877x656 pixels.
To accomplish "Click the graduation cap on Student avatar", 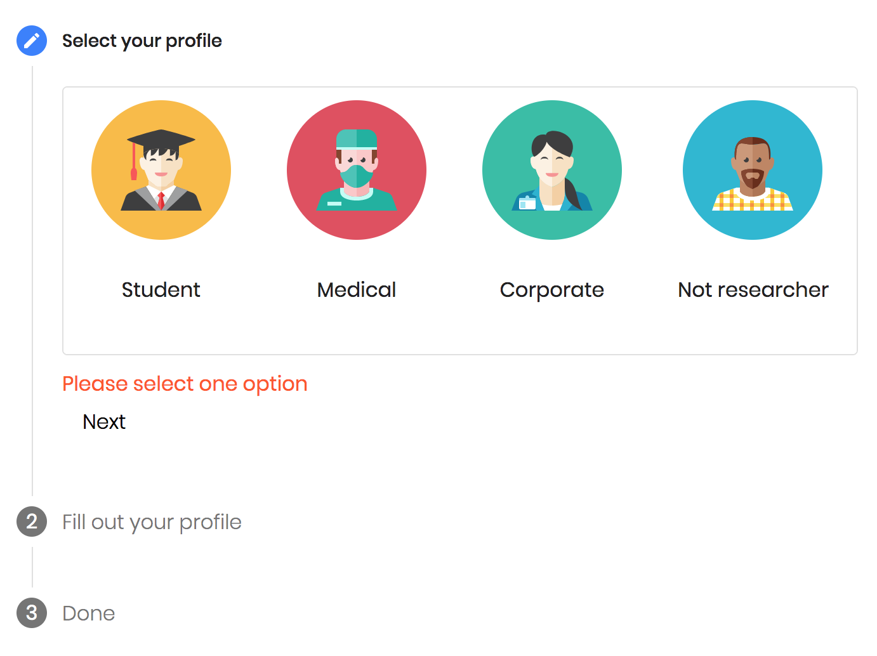I will 161,139.
